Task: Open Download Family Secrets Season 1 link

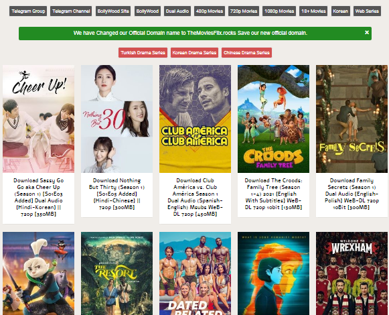Action: (x=352, y=194)
